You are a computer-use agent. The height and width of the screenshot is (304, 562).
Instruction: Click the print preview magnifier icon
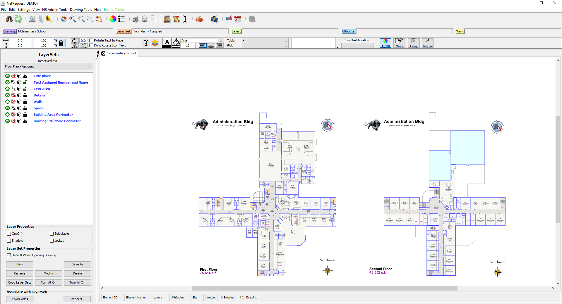[32, 19]
